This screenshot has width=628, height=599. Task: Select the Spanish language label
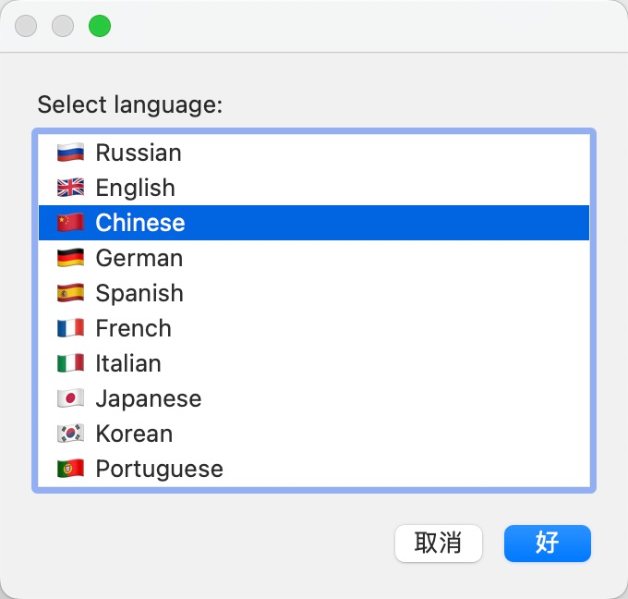point(139,293)
